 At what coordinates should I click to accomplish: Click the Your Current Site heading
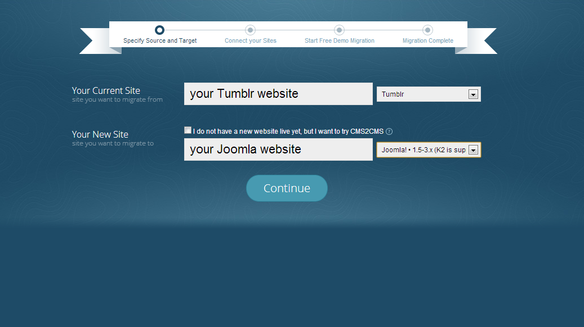(106, 90)
